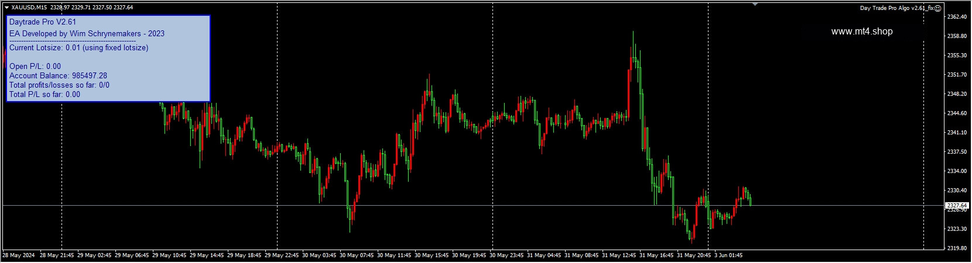The image size is (972, 263).
Task: Click the 'Account Balance: 985497.28' line
Action: click(x=58, y=76)
